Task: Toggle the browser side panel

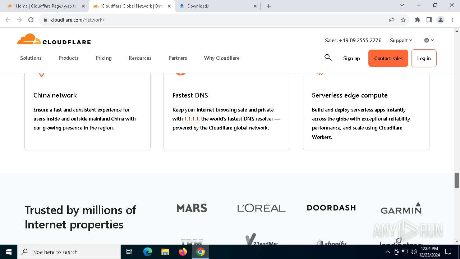Action: (429, 20)
